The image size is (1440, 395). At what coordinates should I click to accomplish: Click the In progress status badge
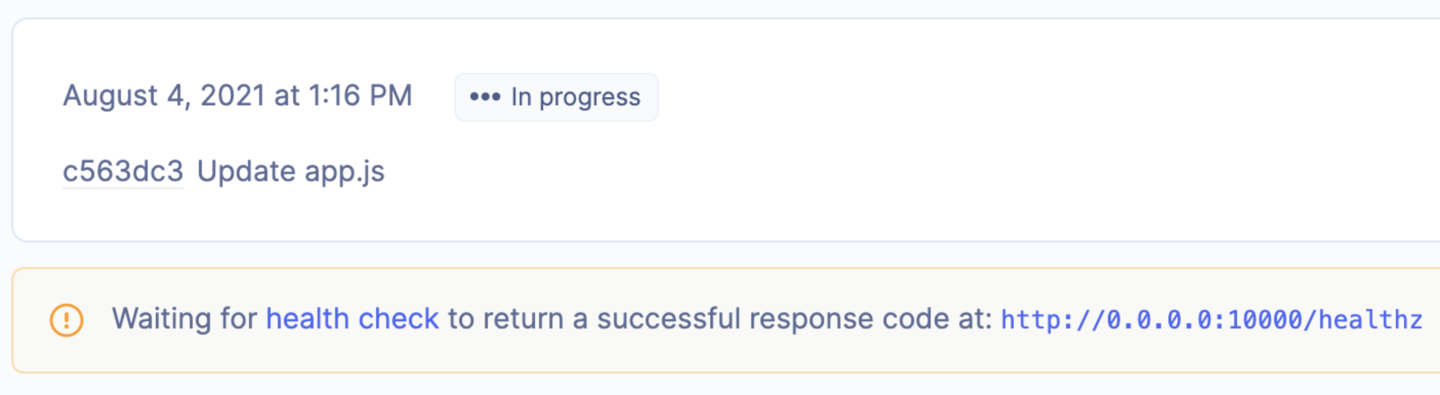556,97
